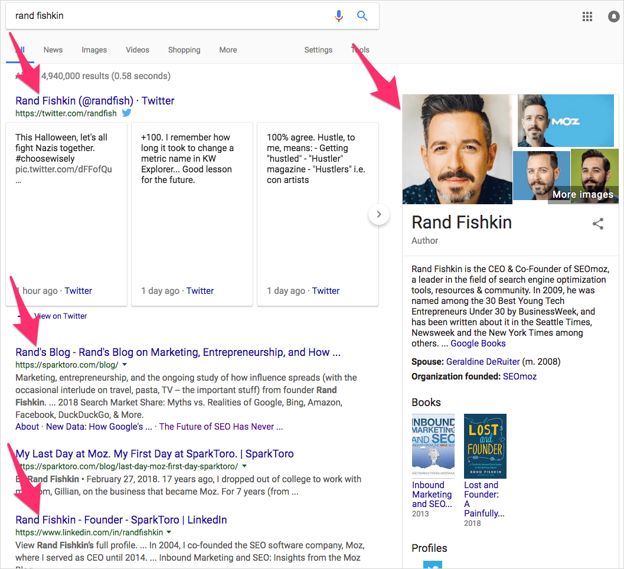Open the New Data: How Google's sitelink
624x569 pixels.
pos(99,427)
